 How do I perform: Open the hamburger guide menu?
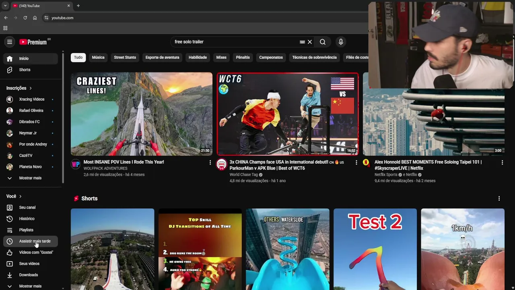[x=10, y=42]
